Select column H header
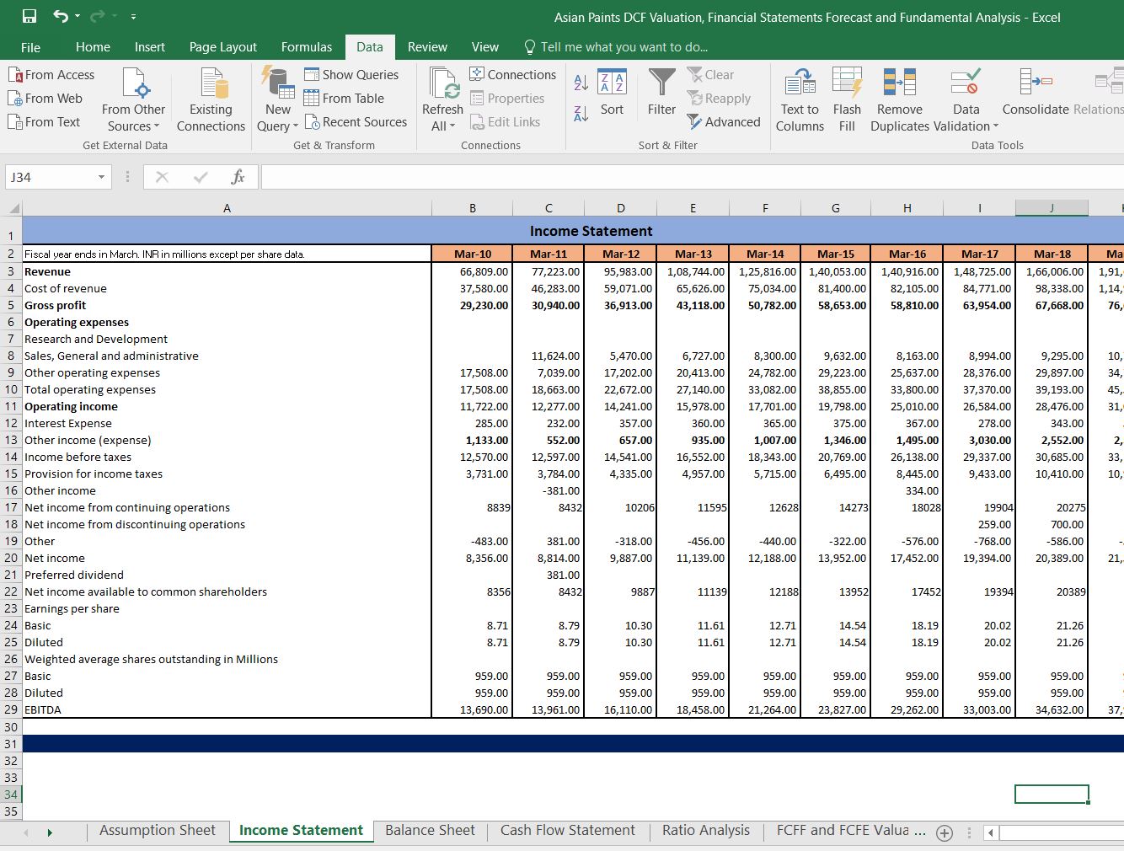Image resolution: width=1124 pixels, height=851 pixels. tap(907, 208)
